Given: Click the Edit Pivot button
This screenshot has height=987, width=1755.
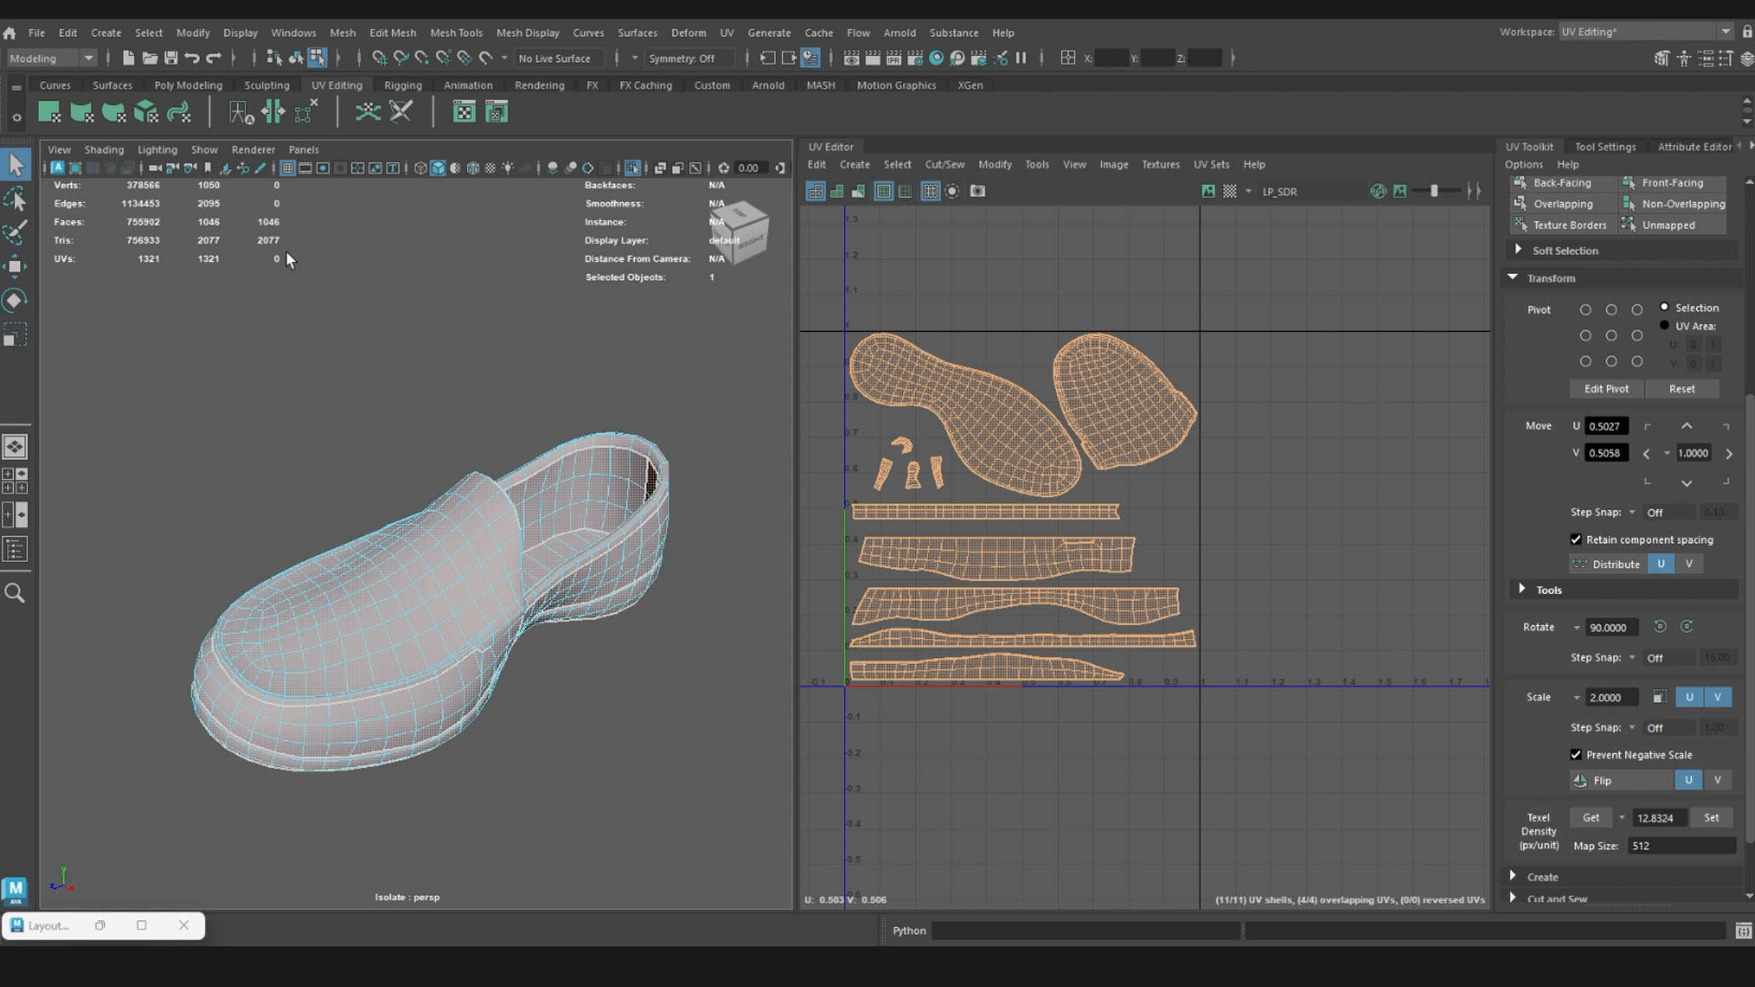Looking at the screenshot, I should (1606, 389).
